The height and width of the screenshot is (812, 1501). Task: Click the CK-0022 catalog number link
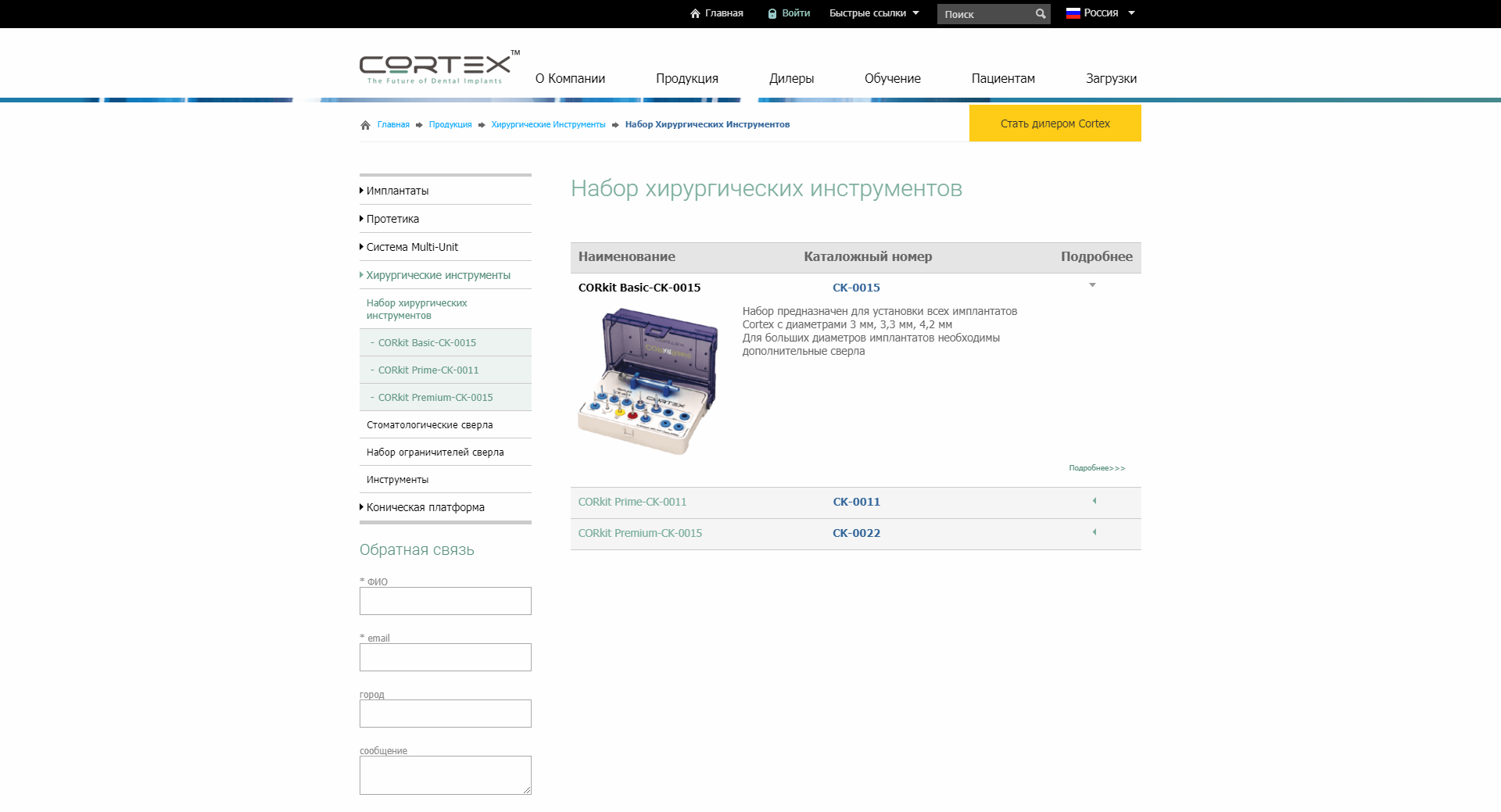[x=856, y=533]
